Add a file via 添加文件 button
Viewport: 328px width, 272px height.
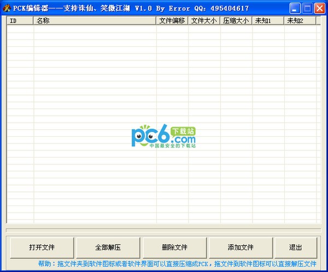241,247
